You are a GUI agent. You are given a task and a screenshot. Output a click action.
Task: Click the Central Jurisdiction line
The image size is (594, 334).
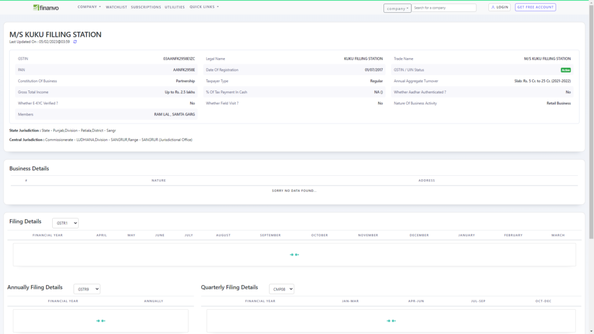point(101,140)
